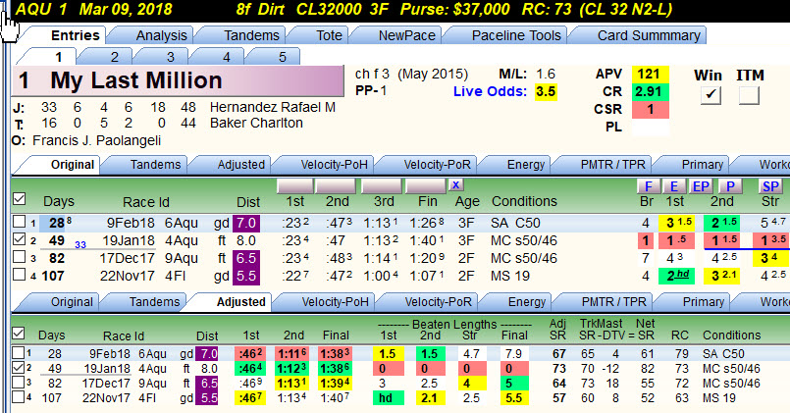Click the SP running style button
This screenshot has height=413, width=790.
770,186
